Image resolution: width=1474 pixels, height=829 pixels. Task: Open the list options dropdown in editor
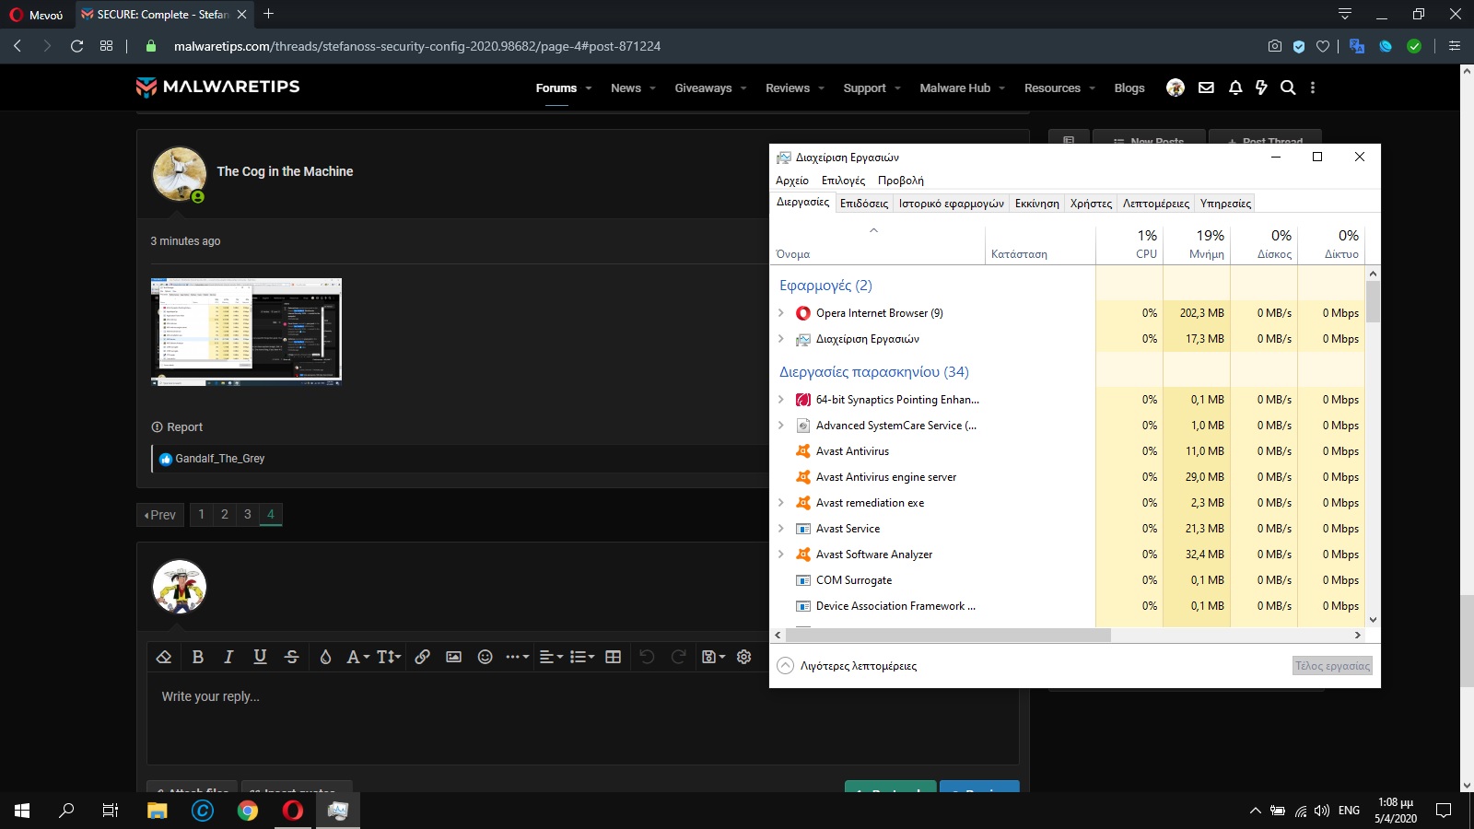pos(582,657)
